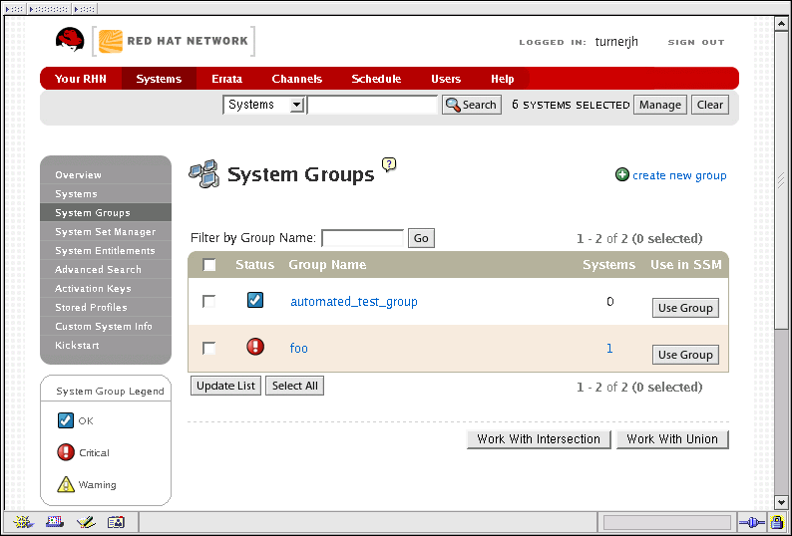The height and width of the screenshot is (536, 792).
Task: Open the Users tab
Action: pyautogui.click(x=446, y=79)
